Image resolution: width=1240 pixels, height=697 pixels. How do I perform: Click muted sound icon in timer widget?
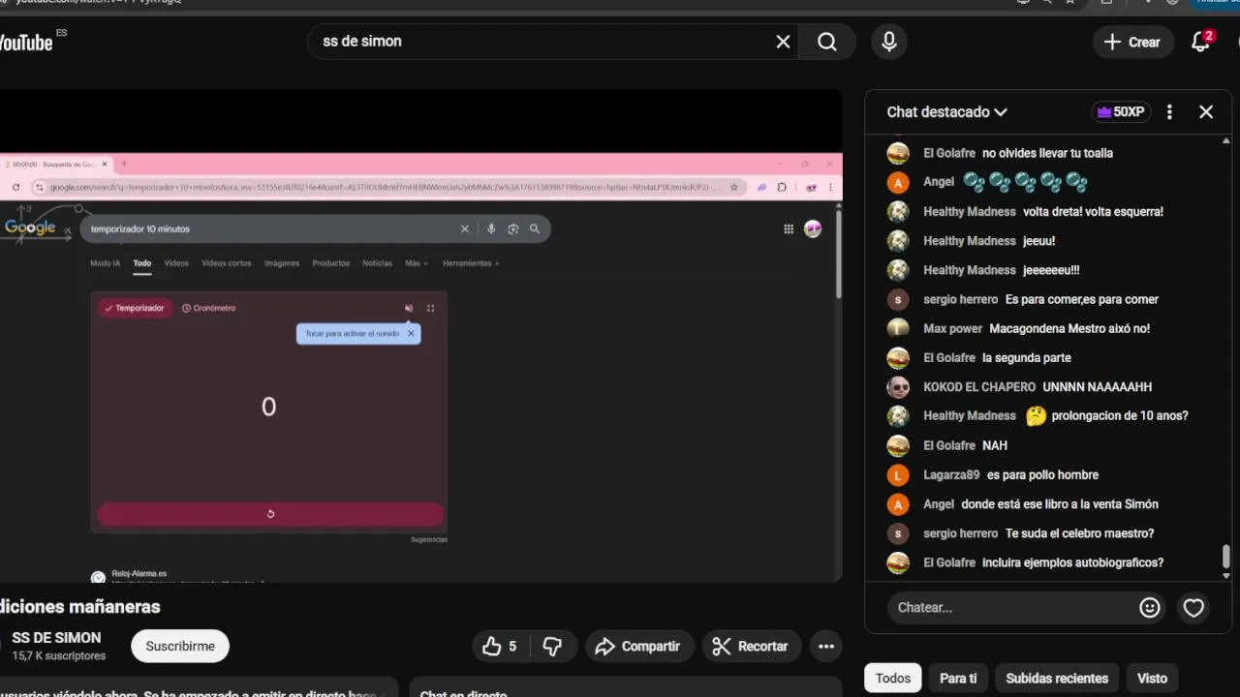pos(409,308)
